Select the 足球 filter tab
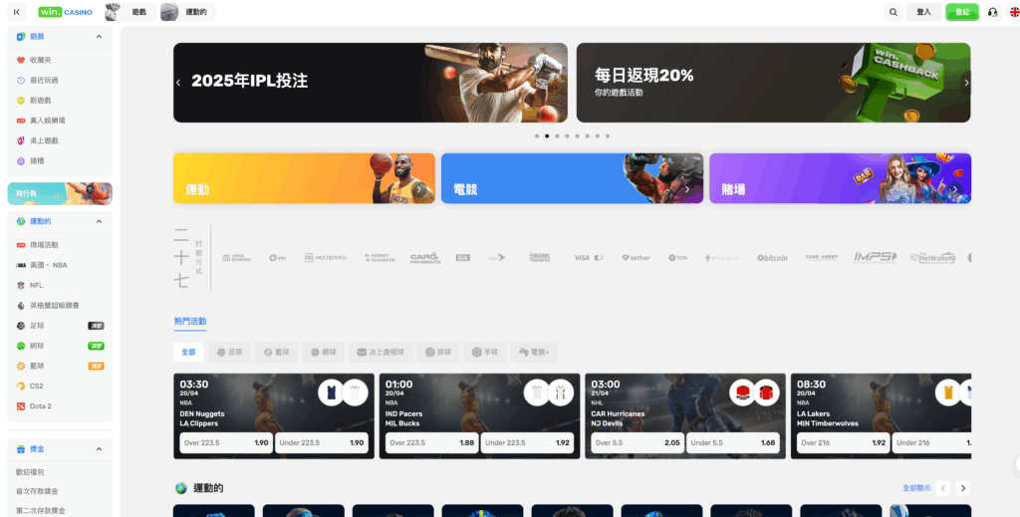This screenshot has width=1020, height=517. pos(230,353)
